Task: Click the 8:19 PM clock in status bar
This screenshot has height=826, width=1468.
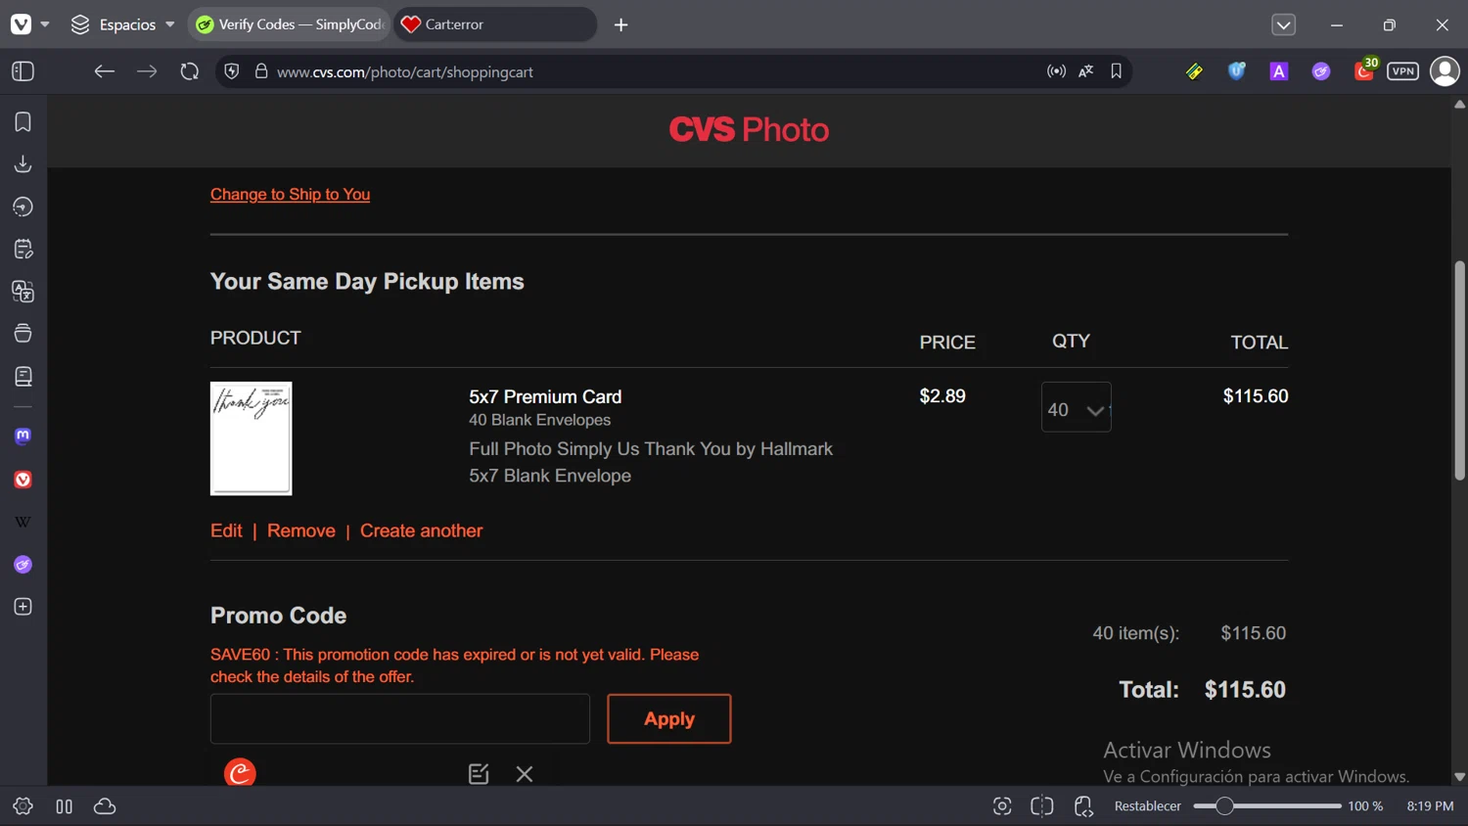Action: click(x=1430, y=806)
